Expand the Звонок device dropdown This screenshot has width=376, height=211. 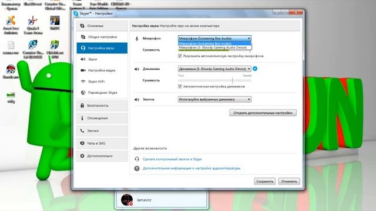click(214, 99)
